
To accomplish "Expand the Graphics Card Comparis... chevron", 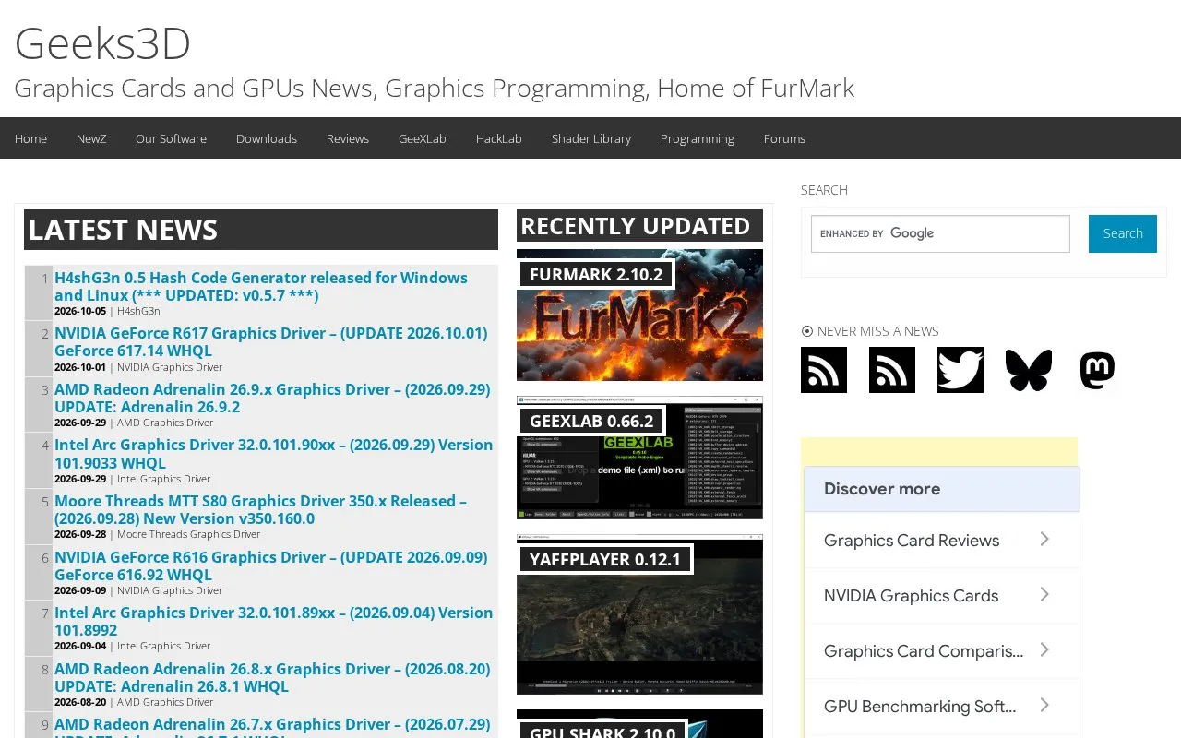I will [1044, 650].
